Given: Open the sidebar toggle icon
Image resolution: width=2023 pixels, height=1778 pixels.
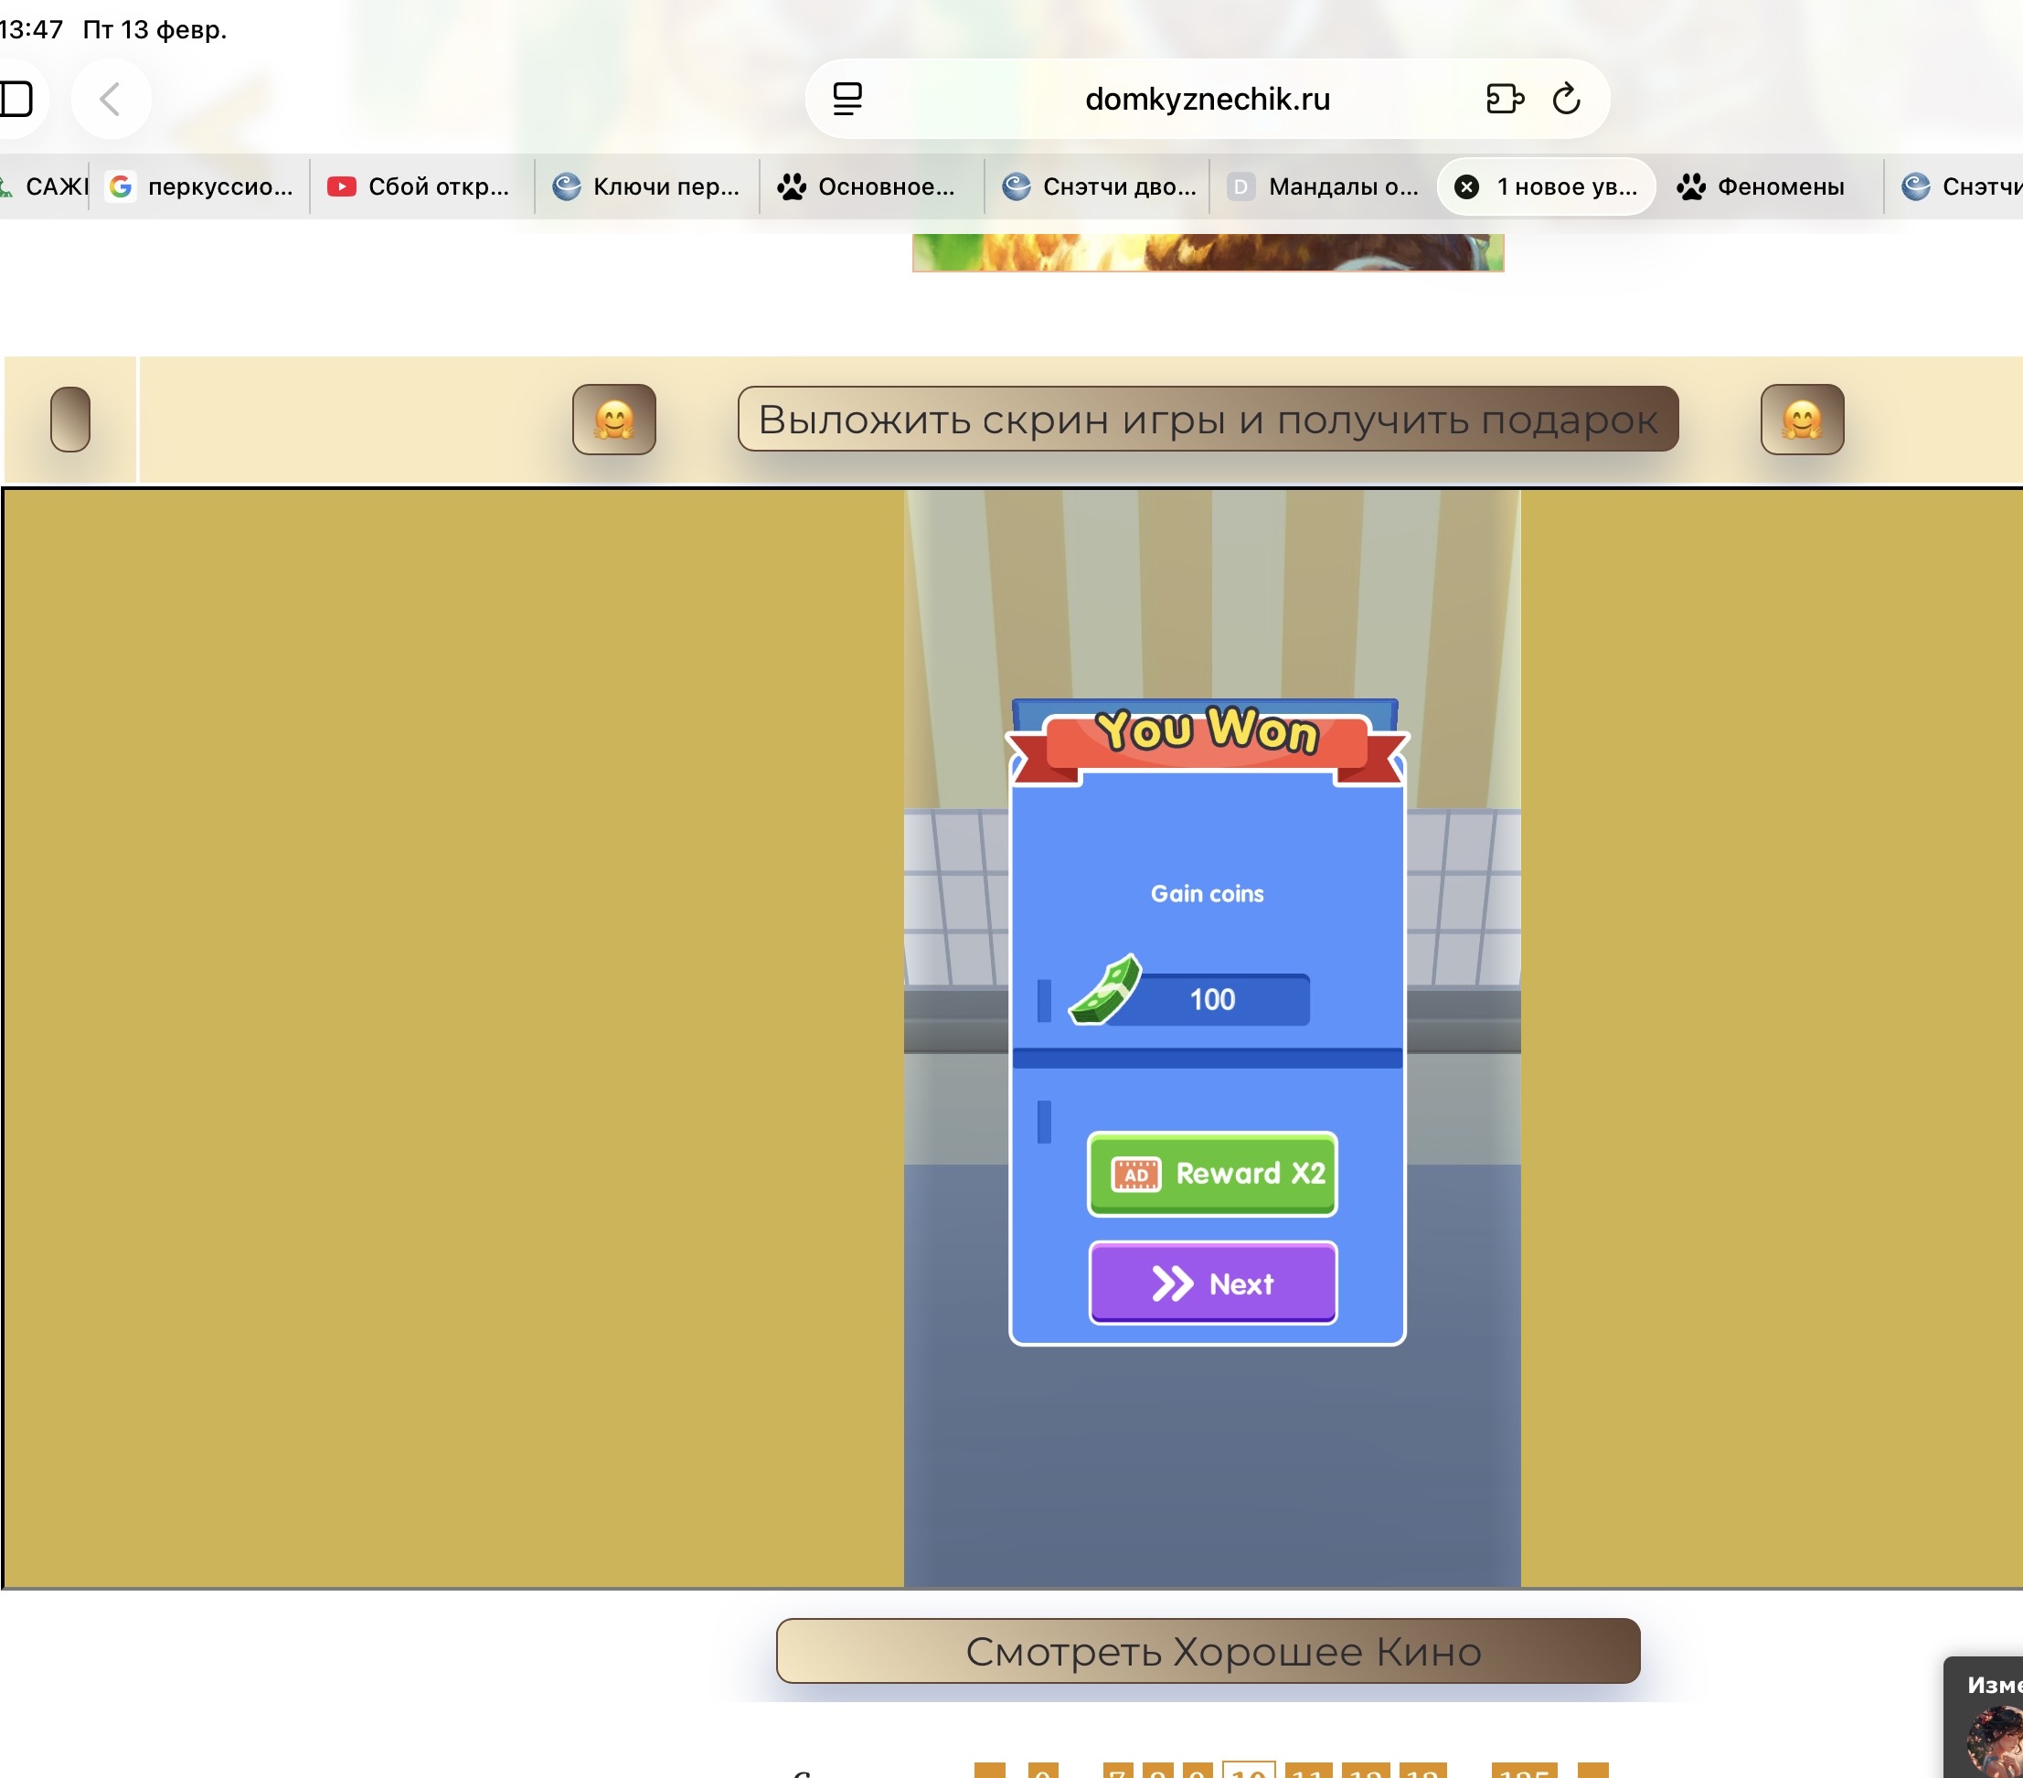Looking at the screenshot, I should pyautogui.click(x=16, y=99).
